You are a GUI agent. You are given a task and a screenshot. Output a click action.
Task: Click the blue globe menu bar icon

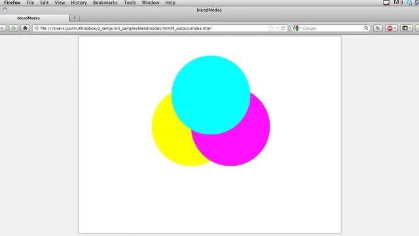click(409, 3)
